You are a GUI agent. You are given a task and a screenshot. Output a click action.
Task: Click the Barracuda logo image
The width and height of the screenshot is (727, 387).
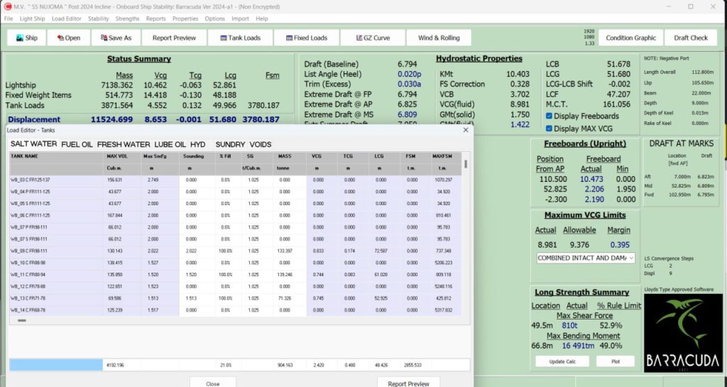(x=684, y=333)
